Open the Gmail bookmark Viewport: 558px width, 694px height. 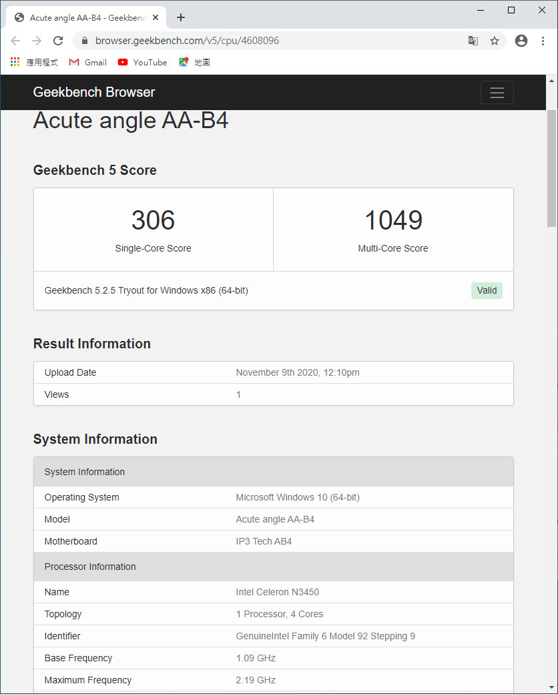point(88,62)
